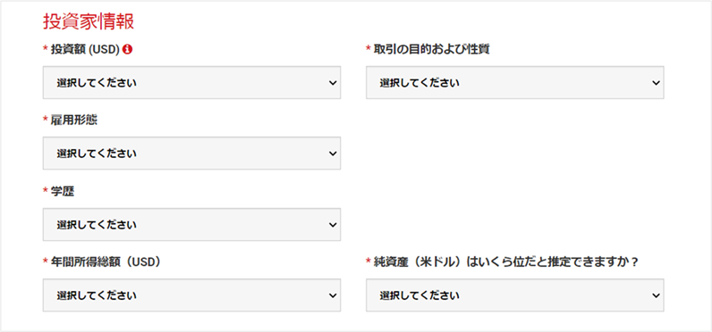Click the 純資産（米ドル）question label
The width and height of the screenshot is (712, 332).
[506, 261]
